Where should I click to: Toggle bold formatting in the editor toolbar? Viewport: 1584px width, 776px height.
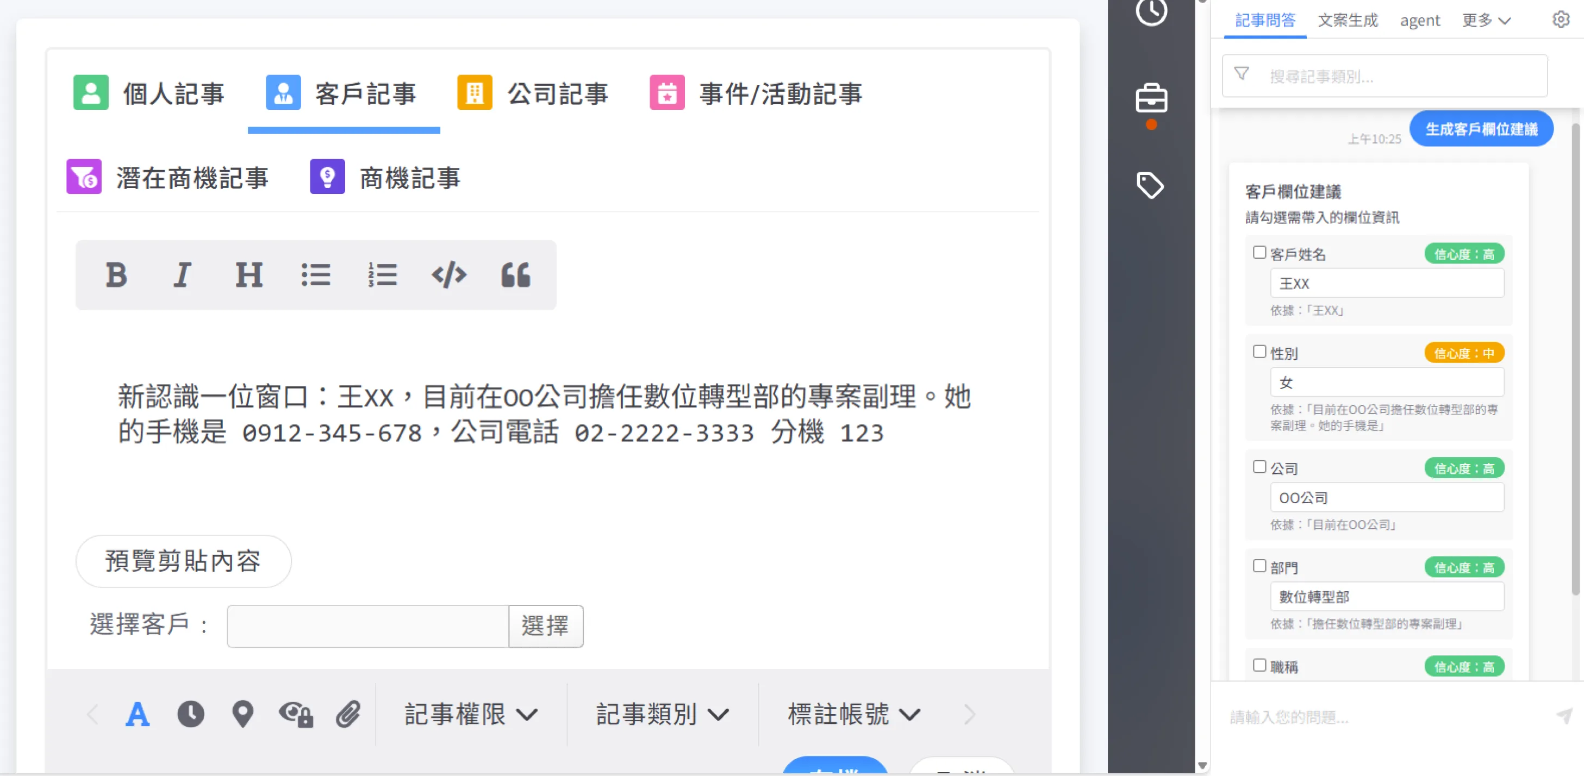[x=116, y=275]
